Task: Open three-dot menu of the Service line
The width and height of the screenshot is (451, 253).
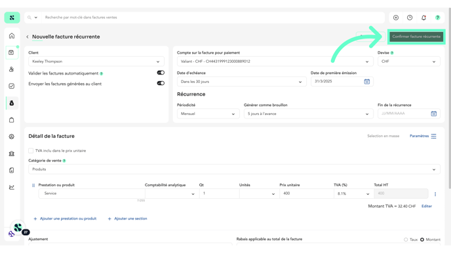Action: click(435, 194)
